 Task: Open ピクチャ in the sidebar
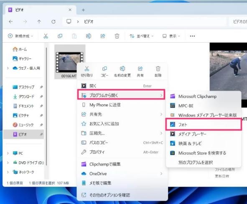(24, 115)
